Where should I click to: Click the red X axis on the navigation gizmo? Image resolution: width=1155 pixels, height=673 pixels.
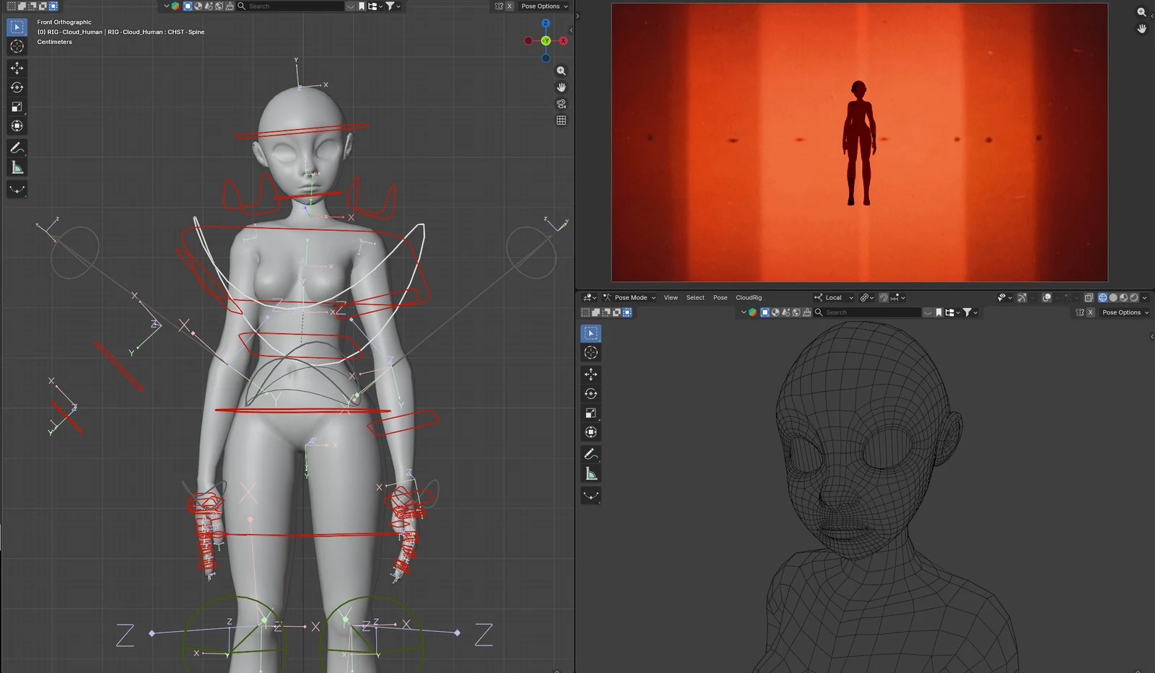click(564, 41)
